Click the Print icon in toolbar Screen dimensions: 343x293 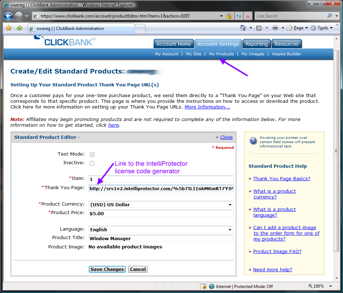(x=275, y=28)
